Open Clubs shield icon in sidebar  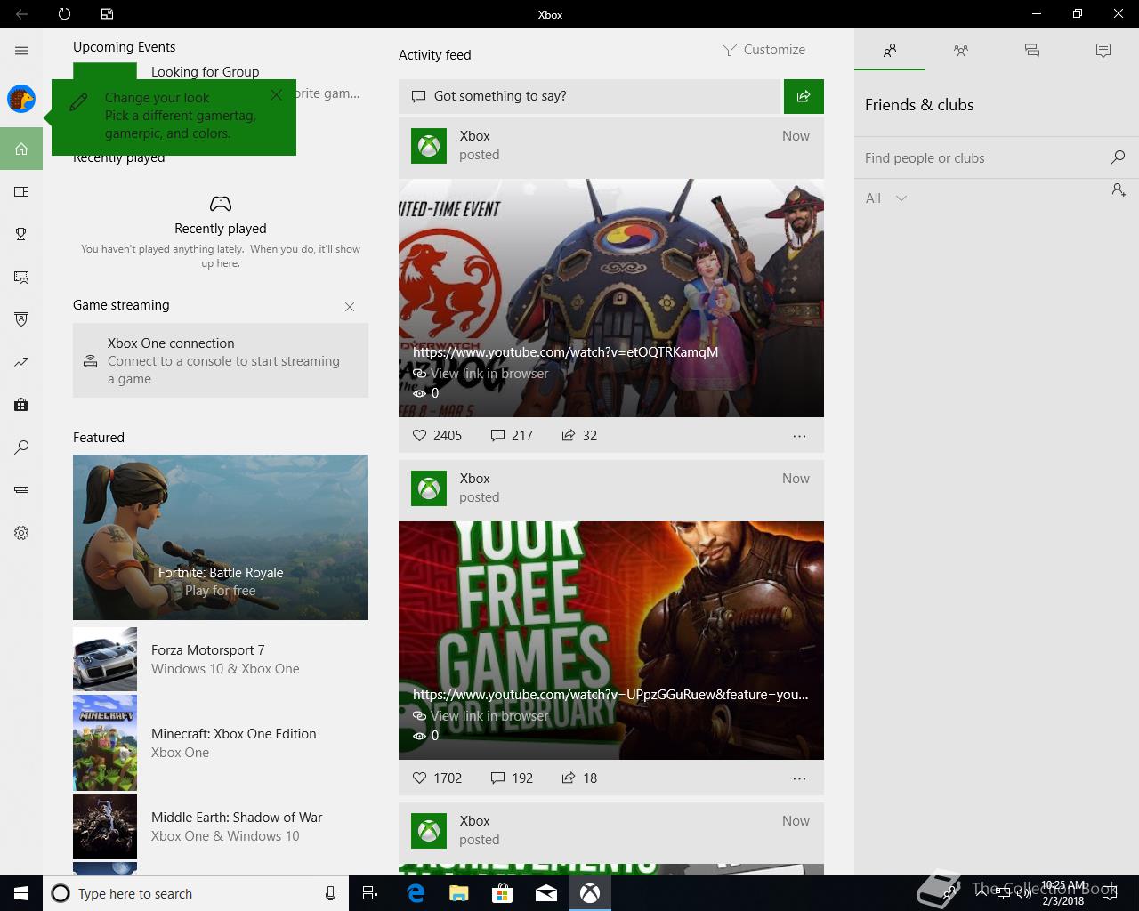(21, 319)
